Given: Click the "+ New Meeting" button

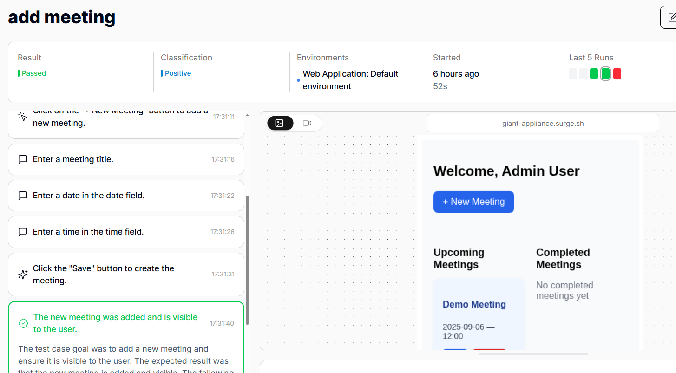Looking at the screenshot, I should pos(473,202).
